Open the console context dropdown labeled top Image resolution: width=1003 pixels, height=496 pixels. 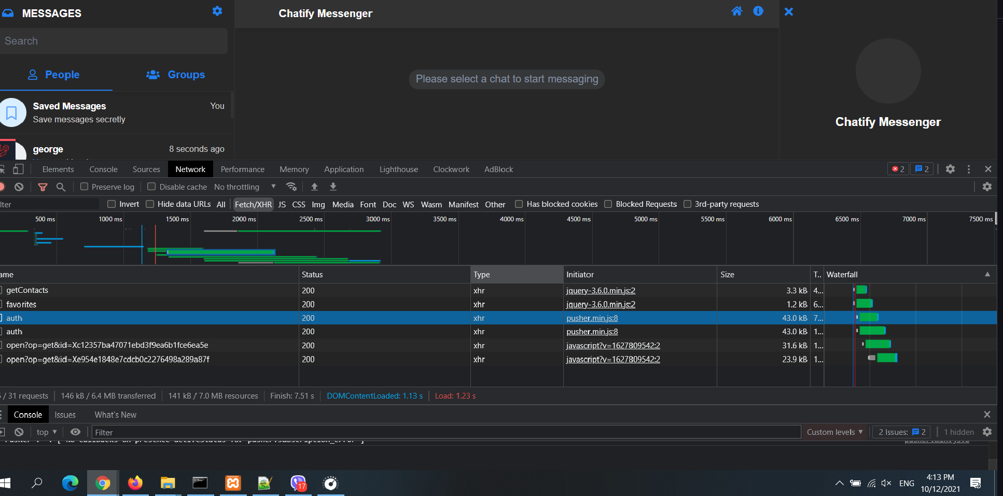click(x=46, y=432)
